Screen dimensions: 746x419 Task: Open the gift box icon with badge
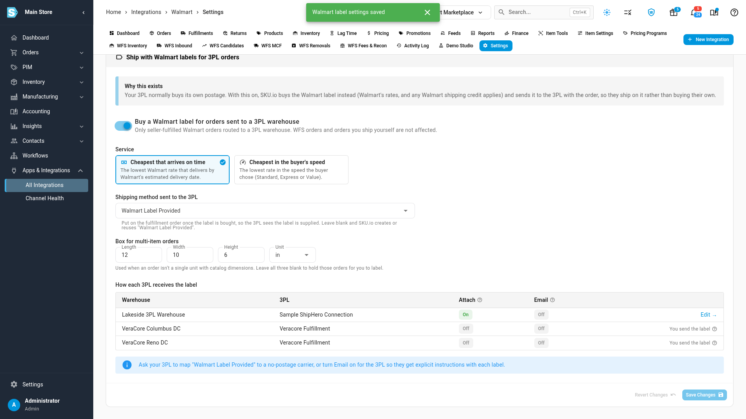[674, 12]
